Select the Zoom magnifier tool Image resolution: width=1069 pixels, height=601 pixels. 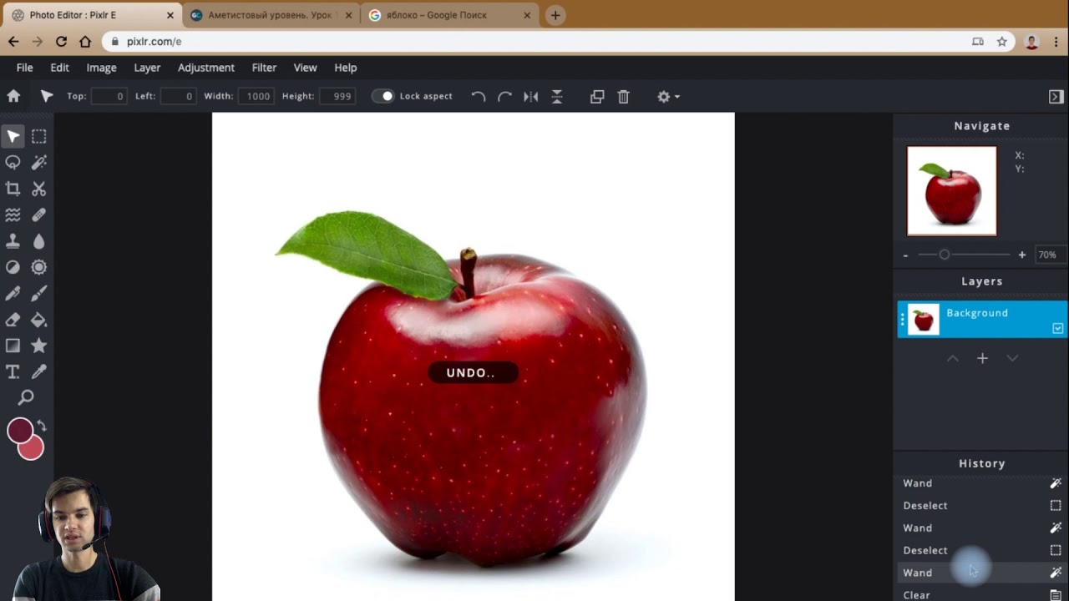26,397
